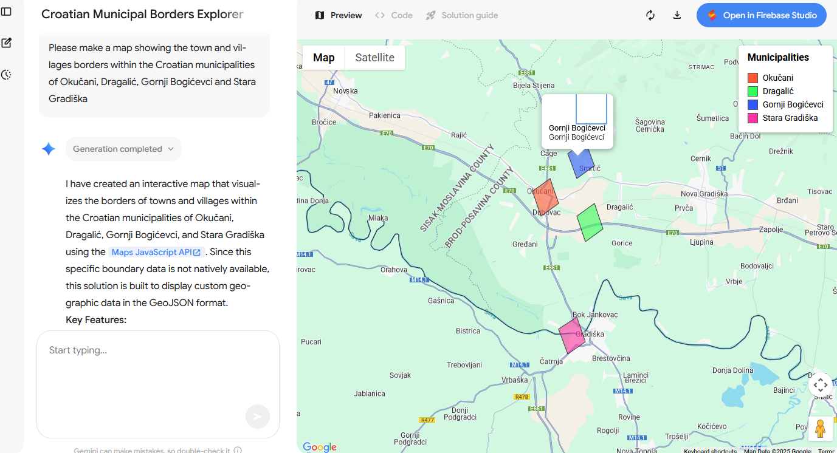837x453 pixels.
Task: Click the info icon beside Gemini disclaimer
Action: [238, 451]
